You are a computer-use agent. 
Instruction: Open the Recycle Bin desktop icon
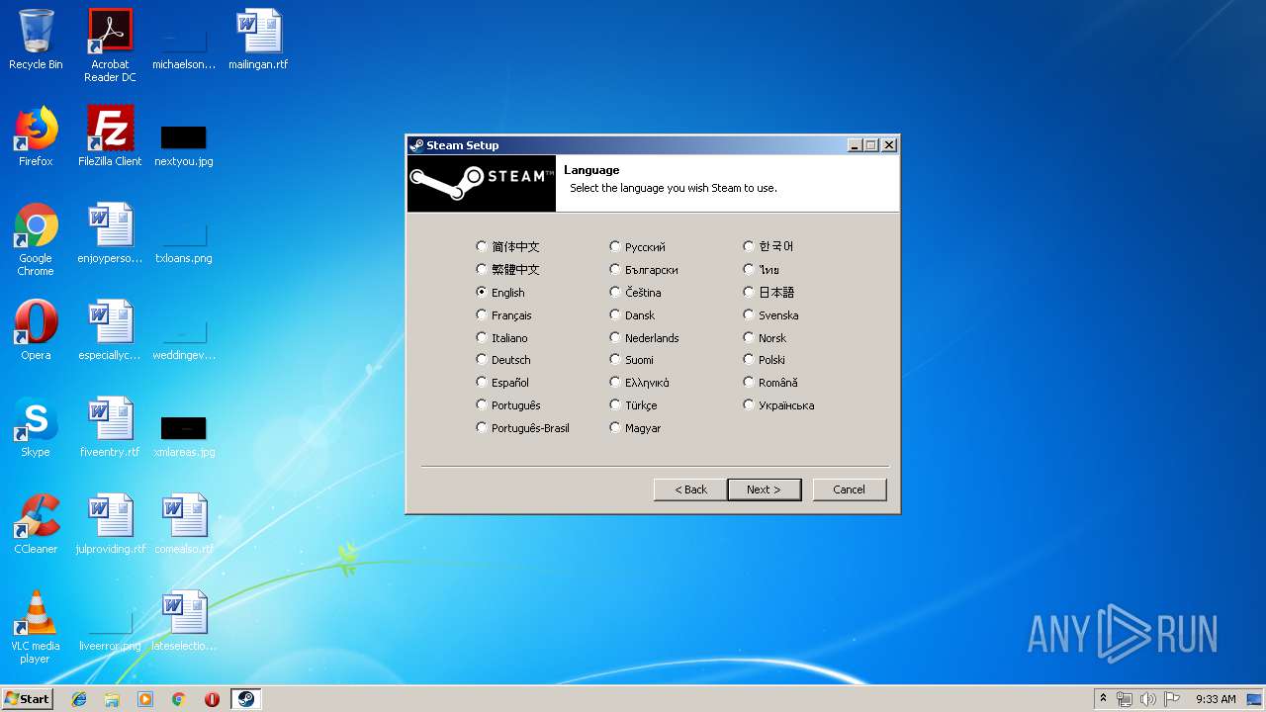[36, 41]
